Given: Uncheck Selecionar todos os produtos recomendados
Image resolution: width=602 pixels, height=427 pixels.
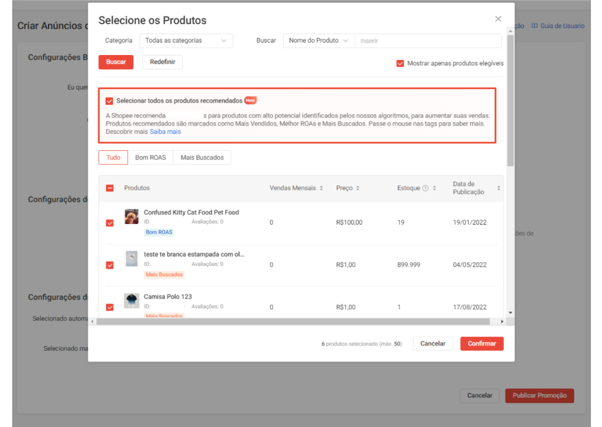Looking at the screenshot, I should click(109, 101).
